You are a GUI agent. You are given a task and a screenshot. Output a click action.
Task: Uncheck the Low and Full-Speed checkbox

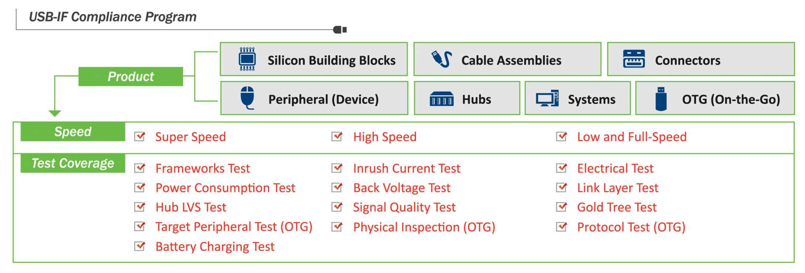[x=561, y=136]
